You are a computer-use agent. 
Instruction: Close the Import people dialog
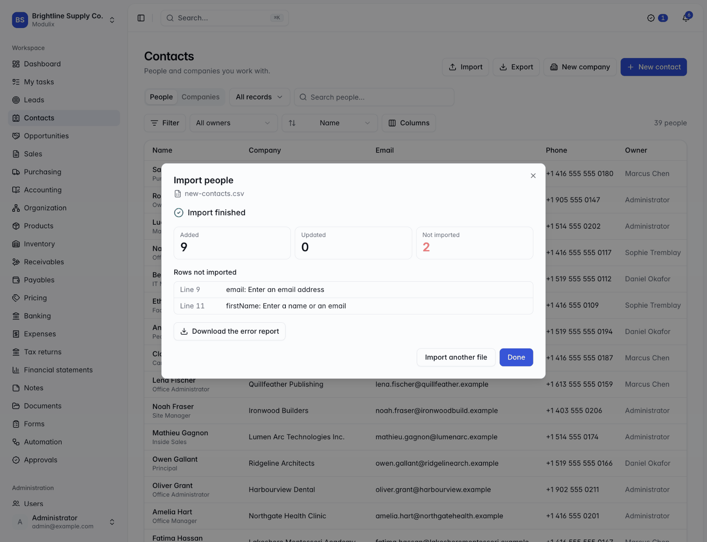[533, 176]
